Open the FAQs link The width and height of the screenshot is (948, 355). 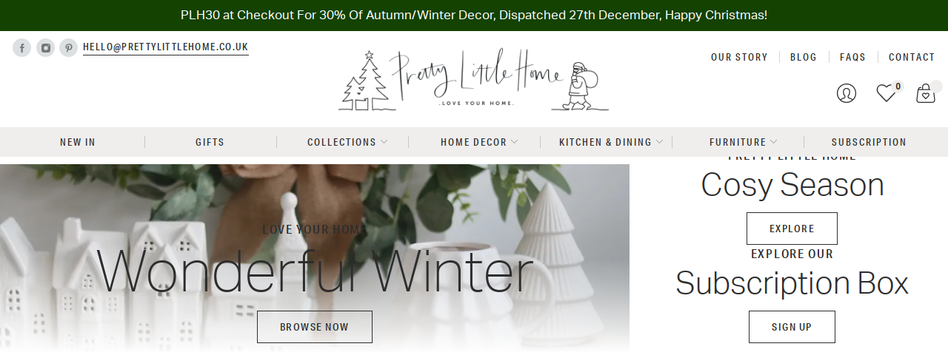pyautogui.click(x=852, y=57)
